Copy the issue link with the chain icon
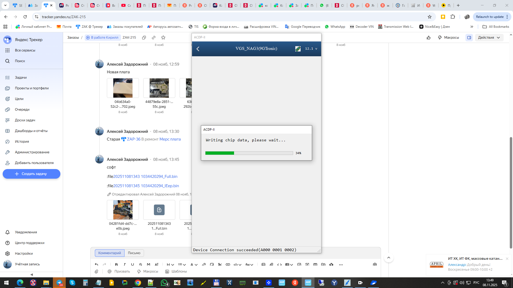 click(154, 38)
